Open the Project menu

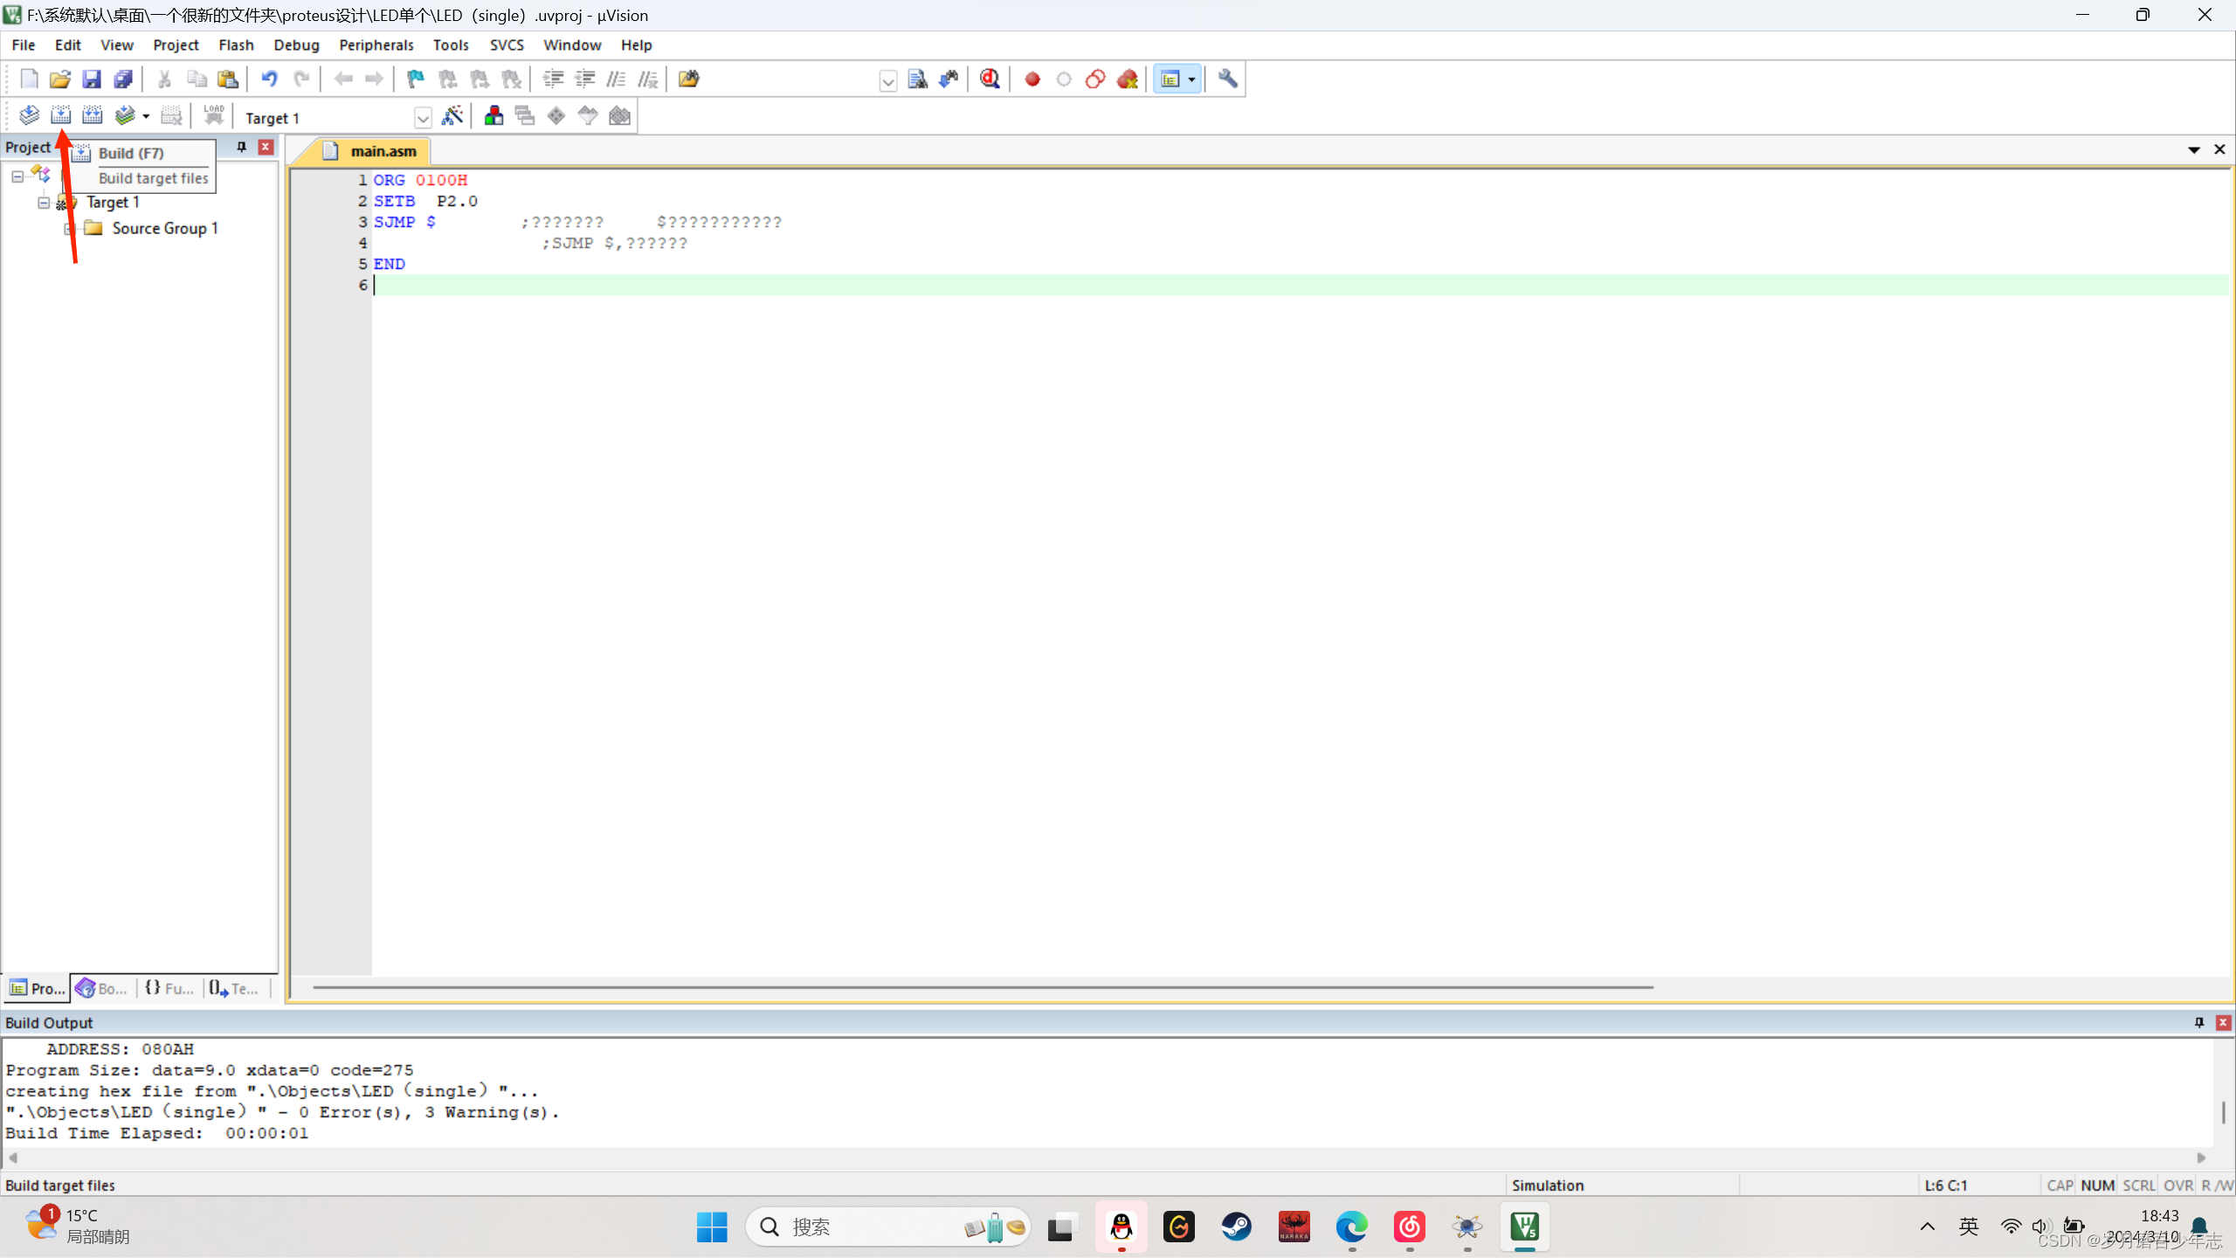pyautogui.click(x=176, y=45)
